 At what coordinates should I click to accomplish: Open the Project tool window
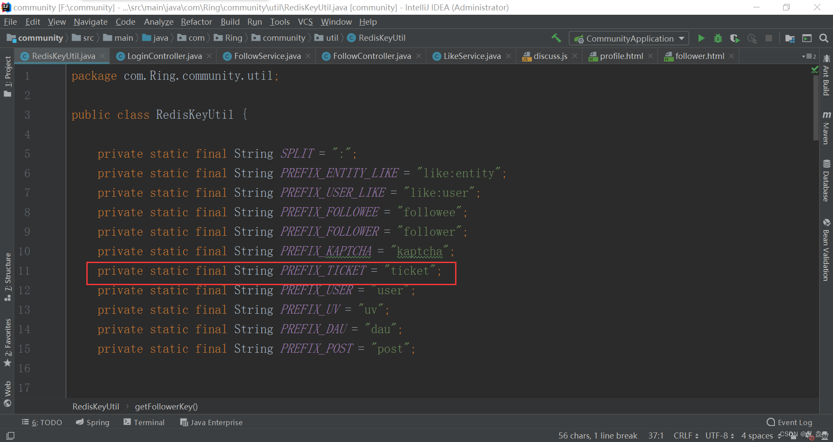tap(8, 77)
